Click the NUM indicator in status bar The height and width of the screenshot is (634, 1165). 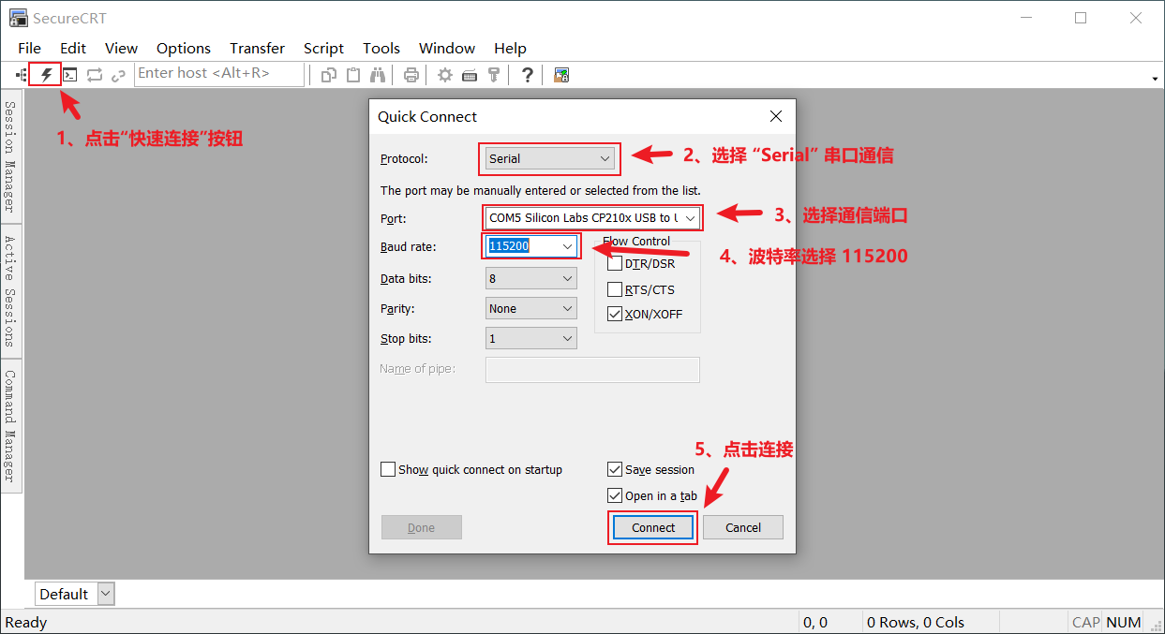[x=1123, y=622]
